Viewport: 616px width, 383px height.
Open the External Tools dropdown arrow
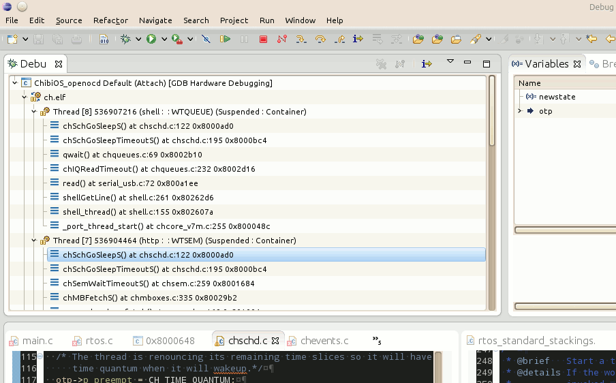point(190,39)
